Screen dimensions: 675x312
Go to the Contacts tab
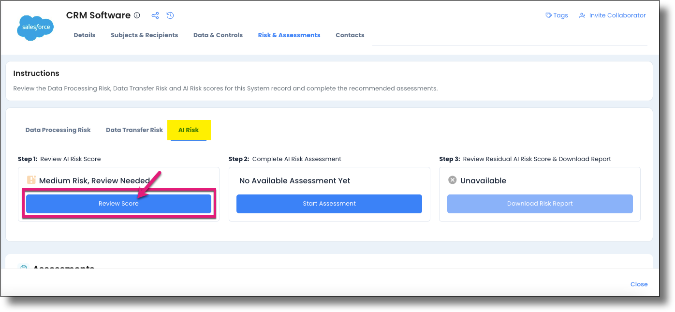coord(350,35)
